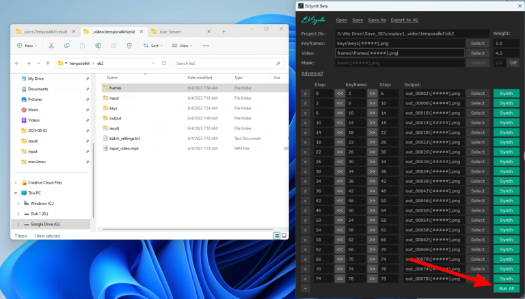Toggle the Mask Off button in EbSynth
This screenshot has height=299, width=525.
click(513, 63)
